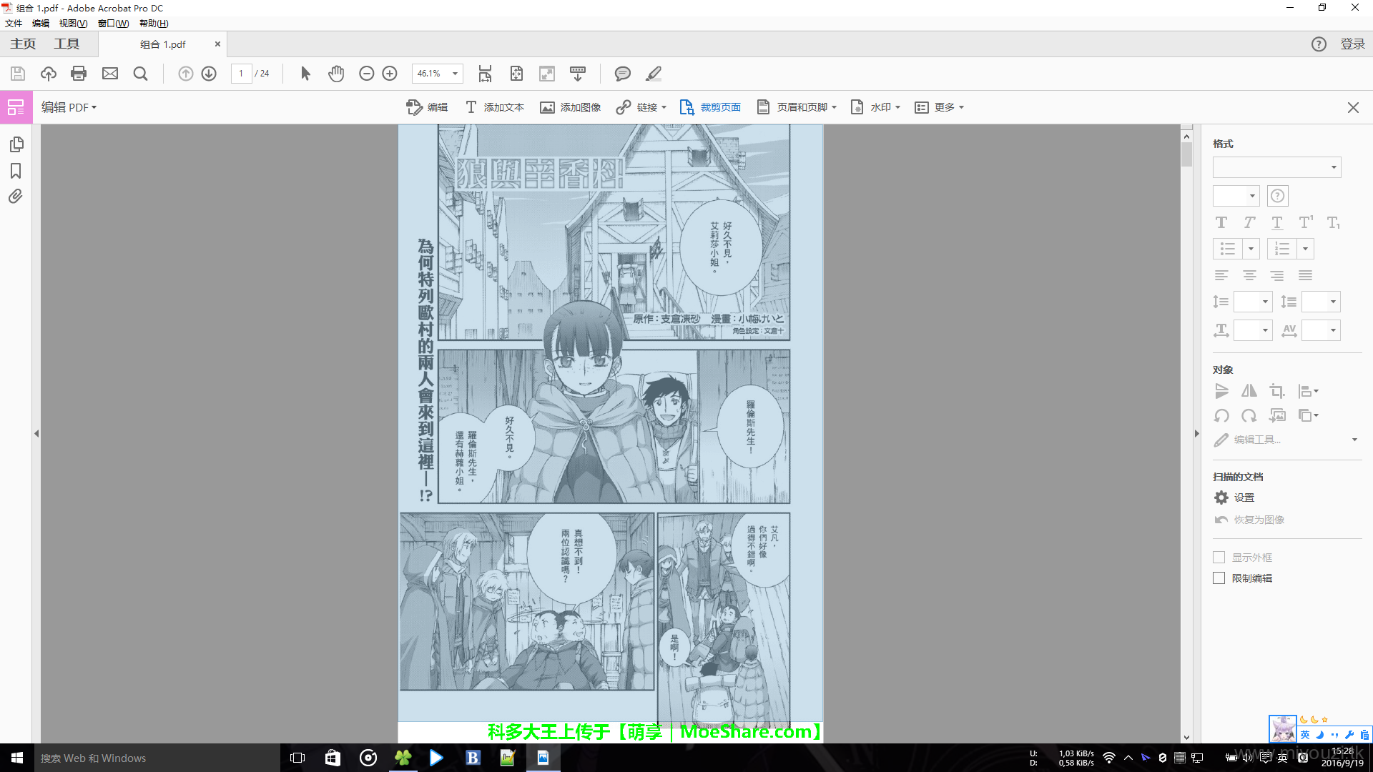Toggle italic text format
Screen dimensions: 1373x772
coord(1249,222)
